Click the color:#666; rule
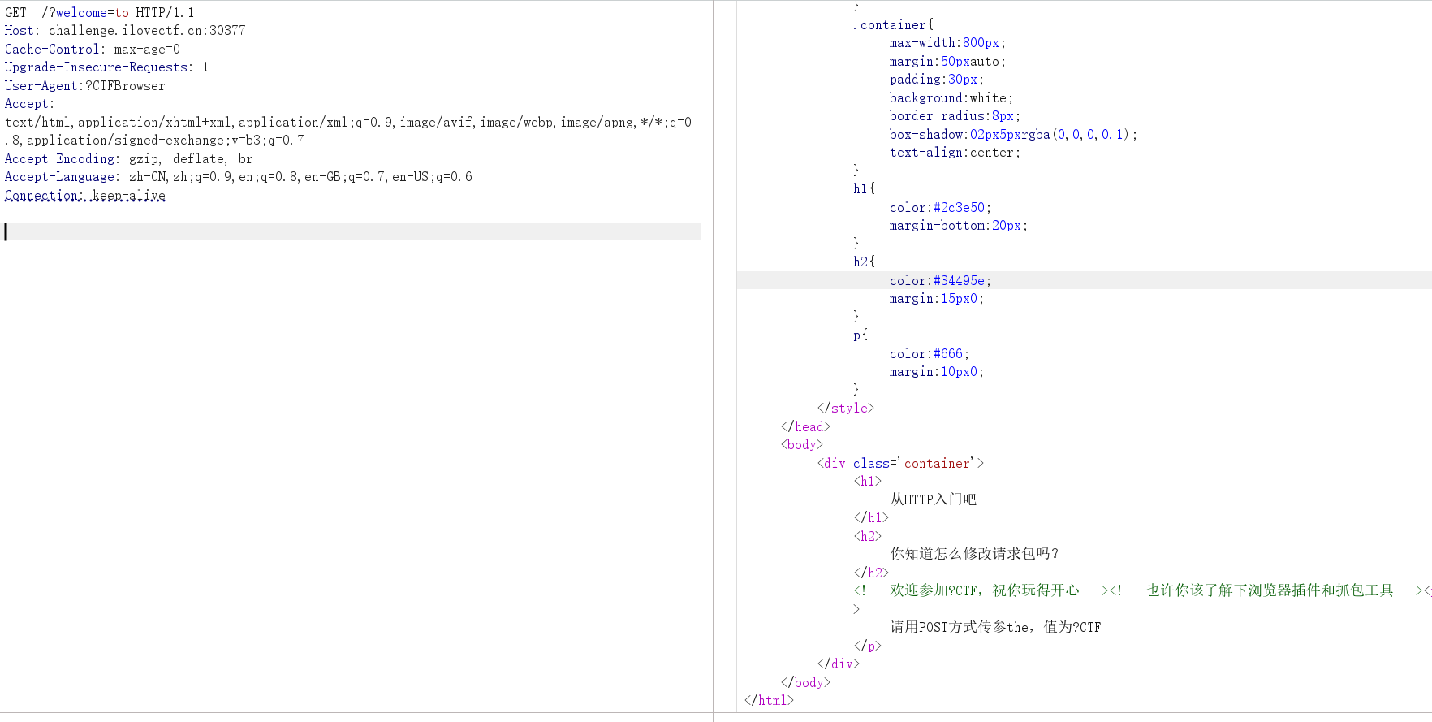The image size is (1432, 722). coord(929,354)
